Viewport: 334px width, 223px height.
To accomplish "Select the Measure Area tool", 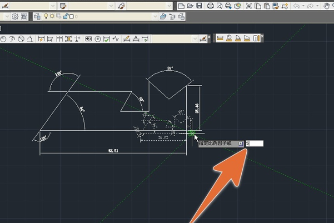I will [247, 38].
